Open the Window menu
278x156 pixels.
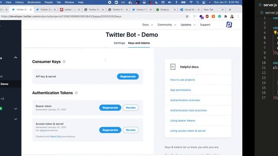click(69, 2)
